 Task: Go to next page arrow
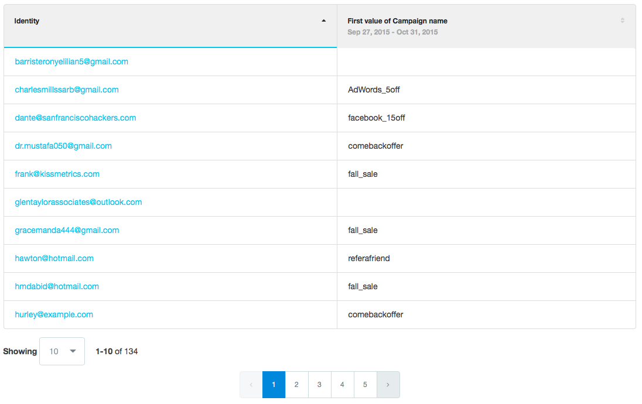click(x=388, y=384)
